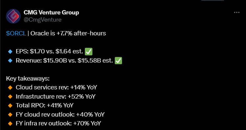This screenshot has height=130, width=246.
Task: Click the blue diamond beside Revenue
Action: [10, 61]
